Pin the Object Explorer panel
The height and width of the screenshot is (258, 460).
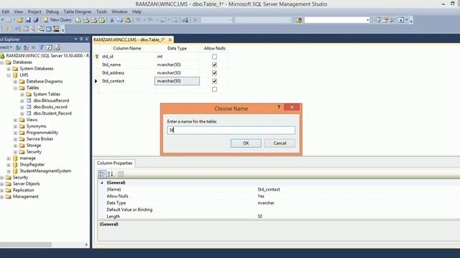[81, 39]
